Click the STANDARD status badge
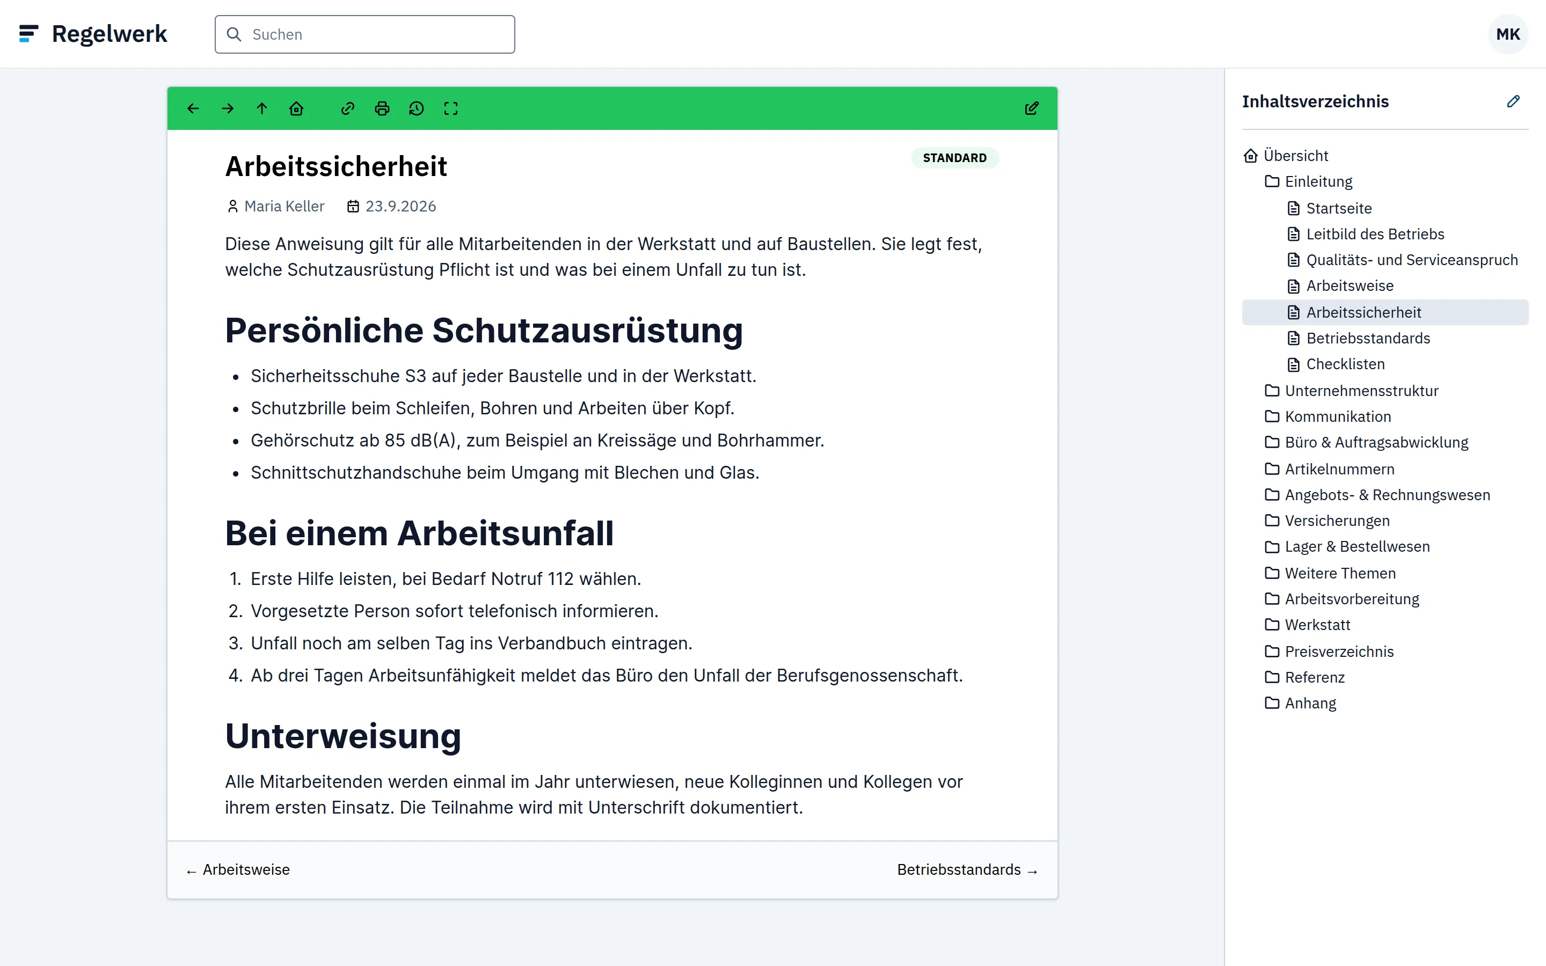The image size is (1546, 966). point(954,158)
